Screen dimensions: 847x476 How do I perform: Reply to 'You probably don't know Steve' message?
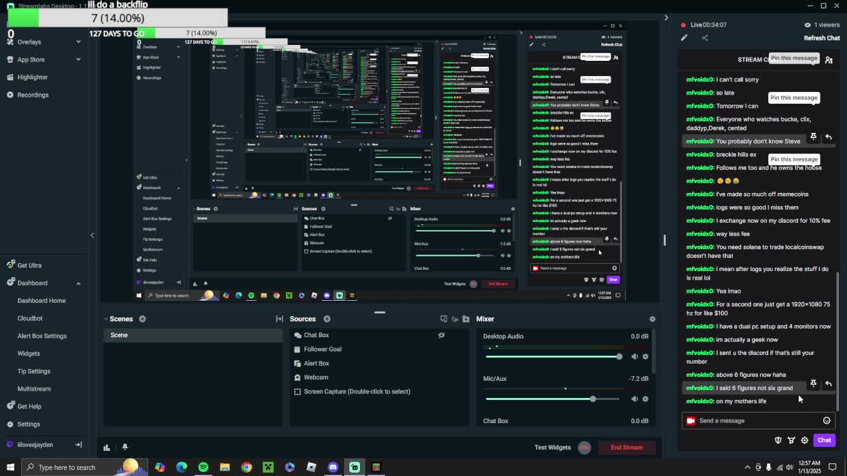[x=828, y=137]
